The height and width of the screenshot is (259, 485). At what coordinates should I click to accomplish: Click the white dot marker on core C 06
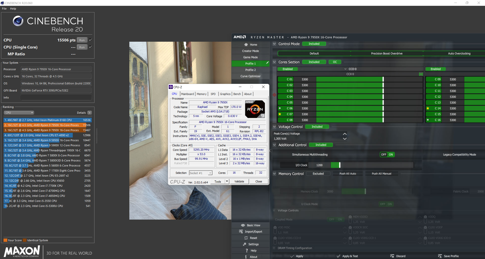coord(280,108)
